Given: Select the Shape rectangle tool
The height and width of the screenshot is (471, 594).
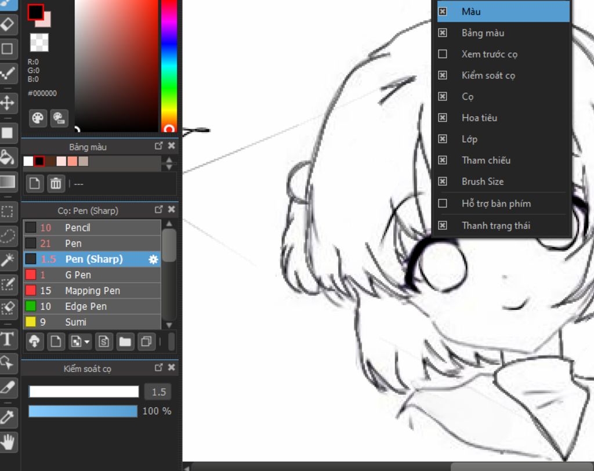Looking at the screenshot, I should click(x=8, y=49).
